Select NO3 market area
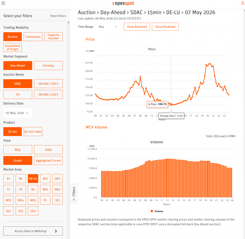Viewport: 245px width, 239px height. point(9,200)
